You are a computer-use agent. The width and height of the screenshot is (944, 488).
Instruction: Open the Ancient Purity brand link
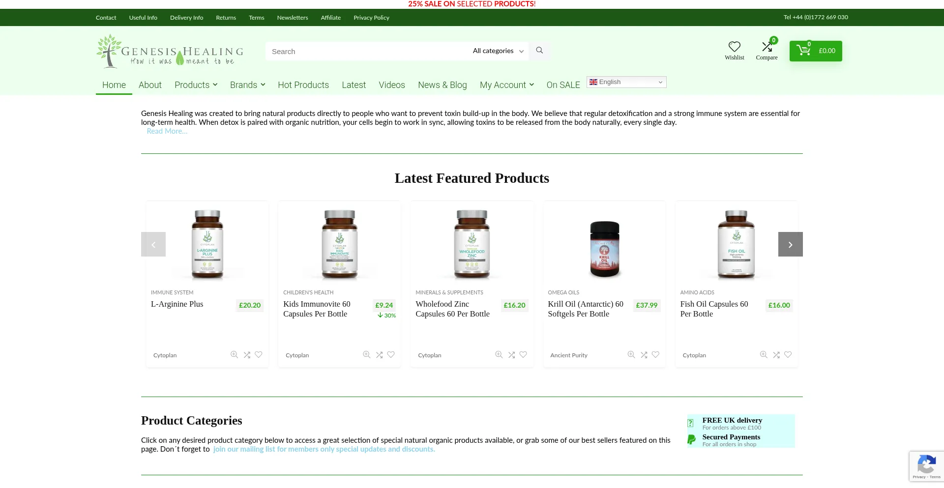click(x=569, y=355)
